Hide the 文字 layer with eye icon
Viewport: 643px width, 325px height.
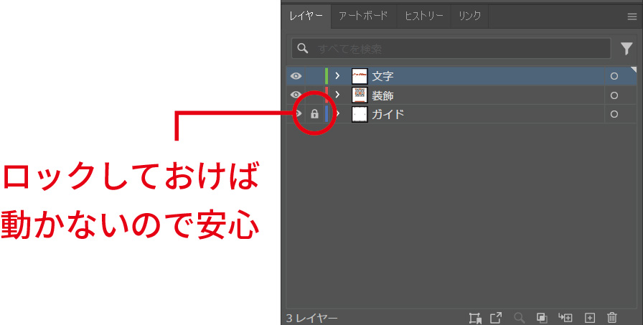(x=296, y=76)
